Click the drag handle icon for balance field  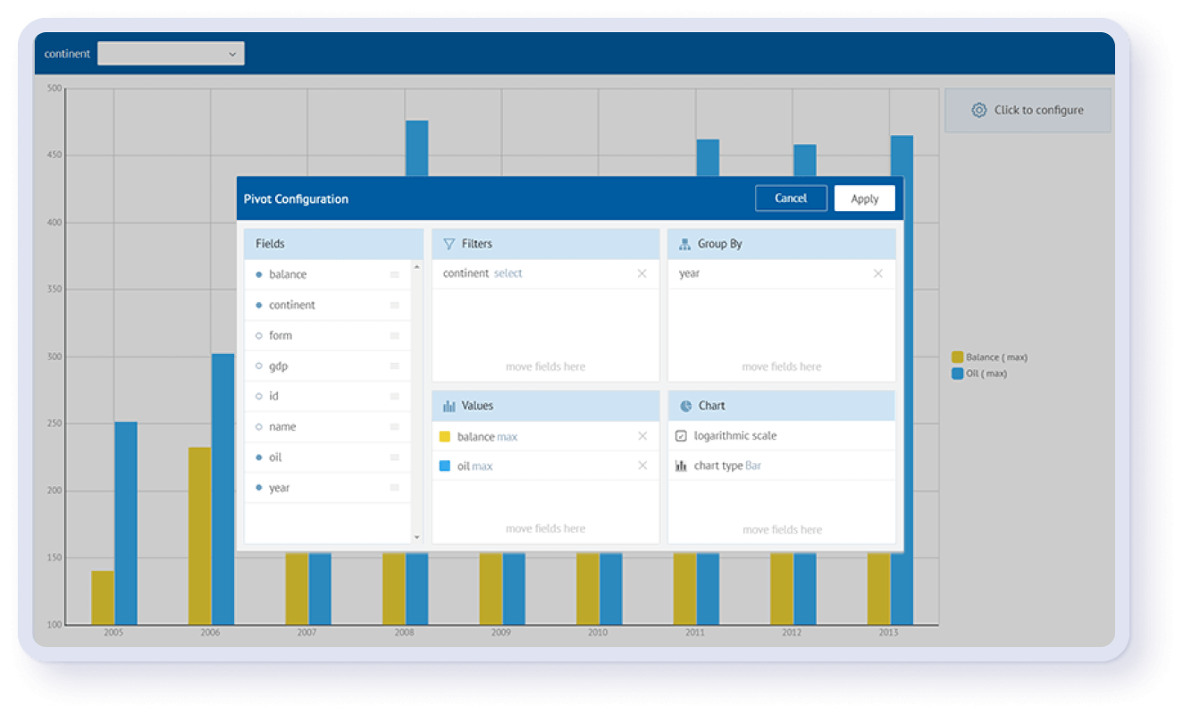pyautogui.click(x=394, y=275)
